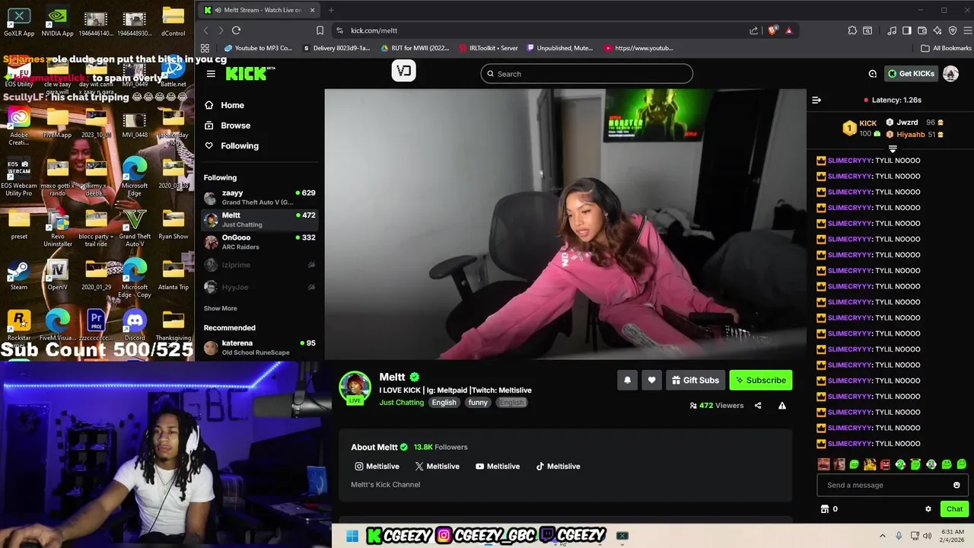Open OnGooo channel in Following list
974x548 pixels.
[259, 241]
